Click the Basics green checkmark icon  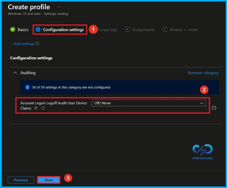(13, 29)
